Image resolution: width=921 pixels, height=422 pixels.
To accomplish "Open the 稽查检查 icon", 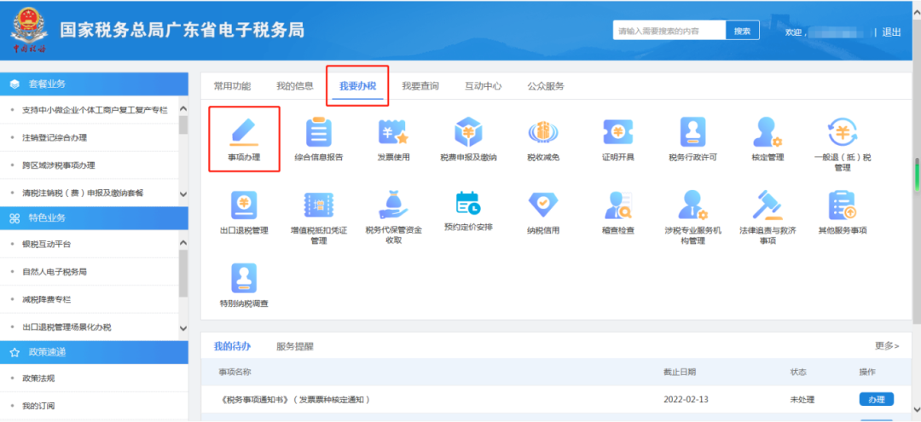I will [x=618, y=205].
